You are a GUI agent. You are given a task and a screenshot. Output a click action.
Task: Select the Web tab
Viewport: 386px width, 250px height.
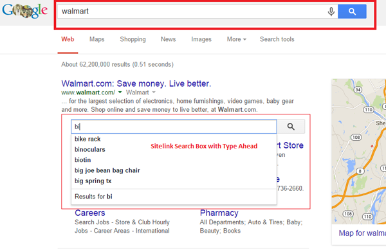[x=68, y=39]
